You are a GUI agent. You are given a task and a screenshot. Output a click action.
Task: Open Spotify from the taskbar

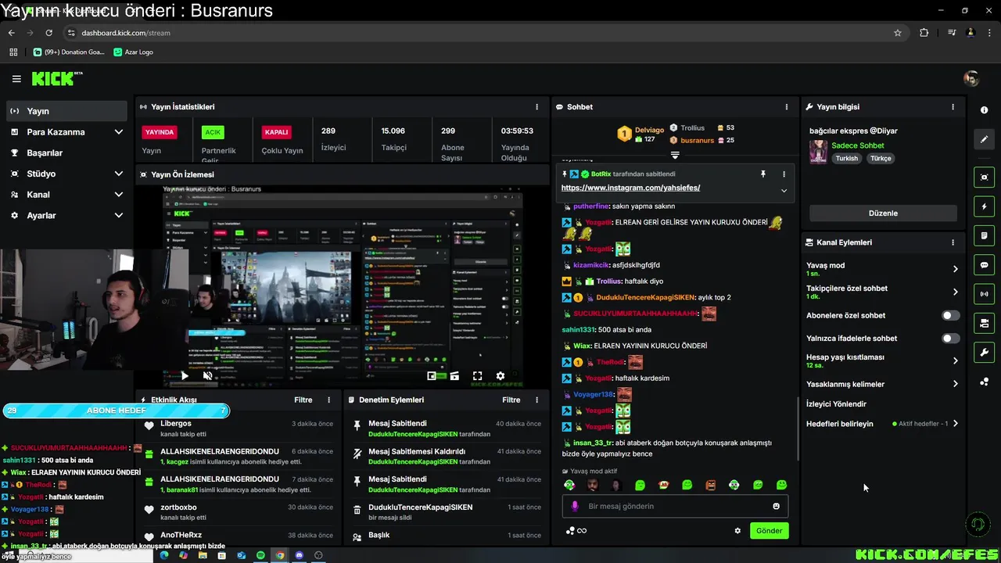[260, 555]
